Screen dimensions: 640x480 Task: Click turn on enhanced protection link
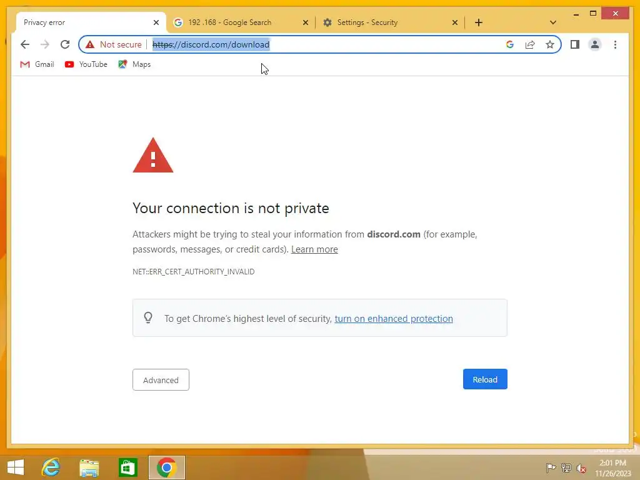(394, 319)
